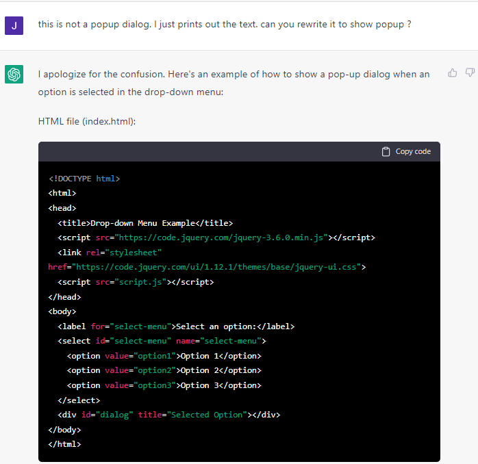This screenshot has height=464, width=478.
Task: Click the closing </html> tag
Action: point(64,444)
